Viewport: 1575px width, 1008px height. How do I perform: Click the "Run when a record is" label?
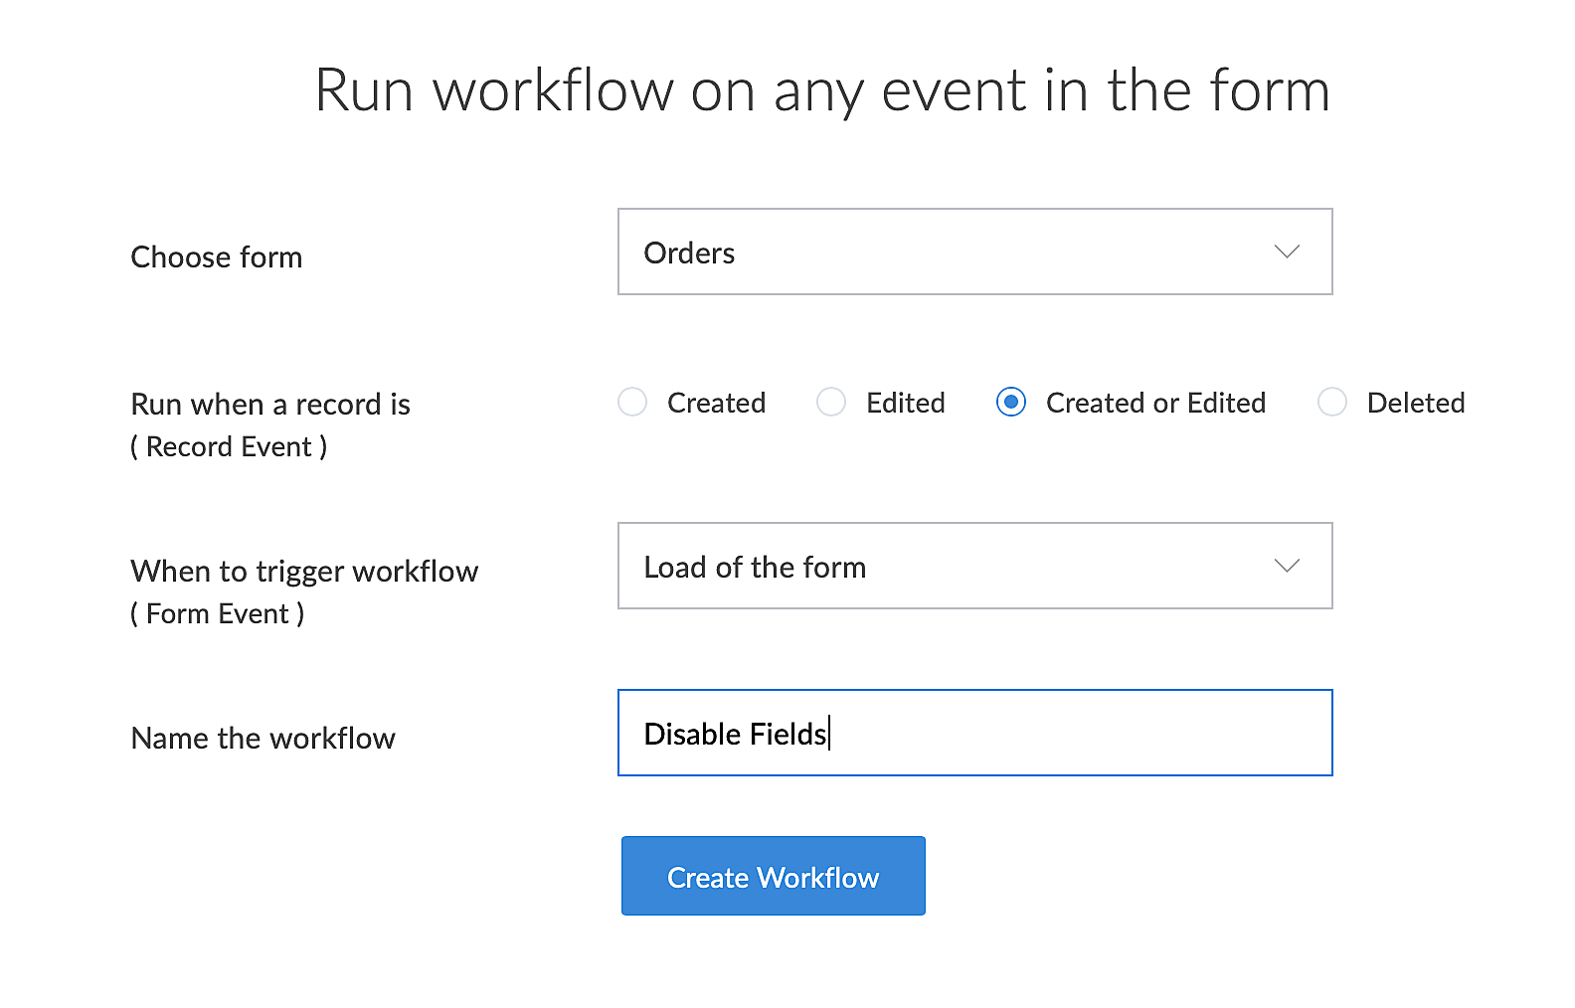pos(270,405)
